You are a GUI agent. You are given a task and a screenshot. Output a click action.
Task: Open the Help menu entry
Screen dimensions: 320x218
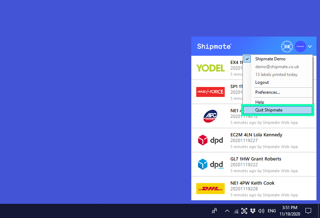(260, 102)
